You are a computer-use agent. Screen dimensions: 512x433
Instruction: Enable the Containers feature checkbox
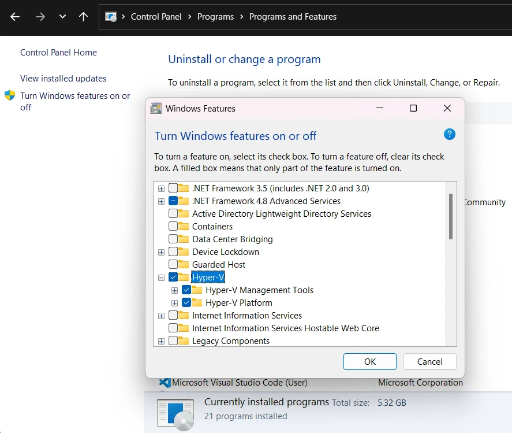(173, 226)
